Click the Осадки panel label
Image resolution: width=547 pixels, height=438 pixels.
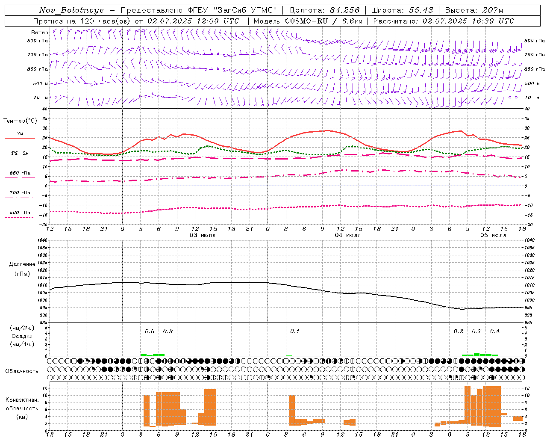(22, 336)
